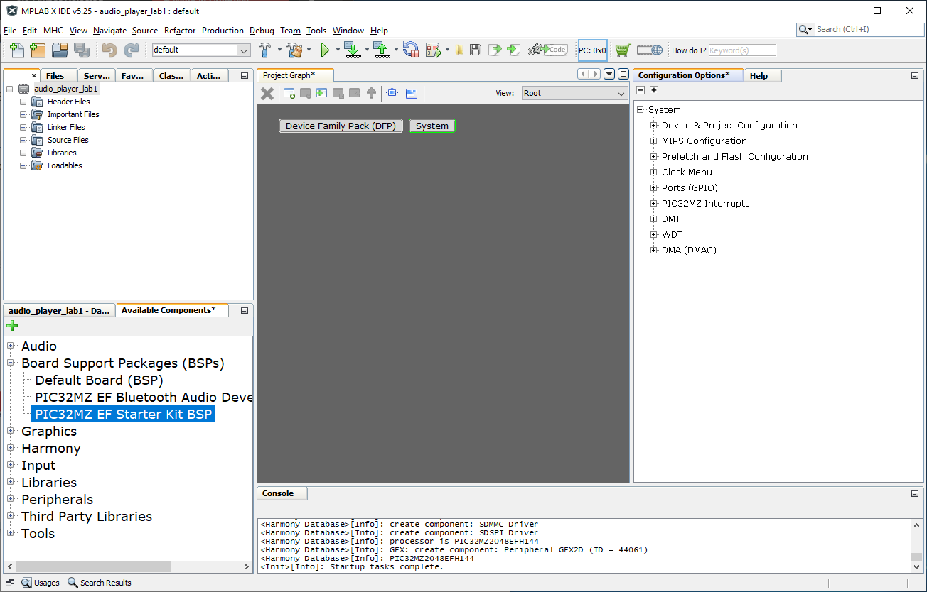Expand the Clock Menu configuration node
This screenshot has width=927, height=592.
click(654, 172)
